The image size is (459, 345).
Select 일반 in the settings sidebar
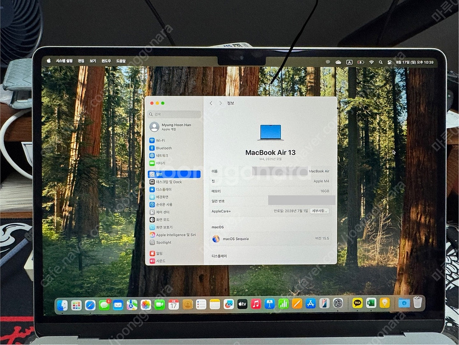click(x=175, y=174)
